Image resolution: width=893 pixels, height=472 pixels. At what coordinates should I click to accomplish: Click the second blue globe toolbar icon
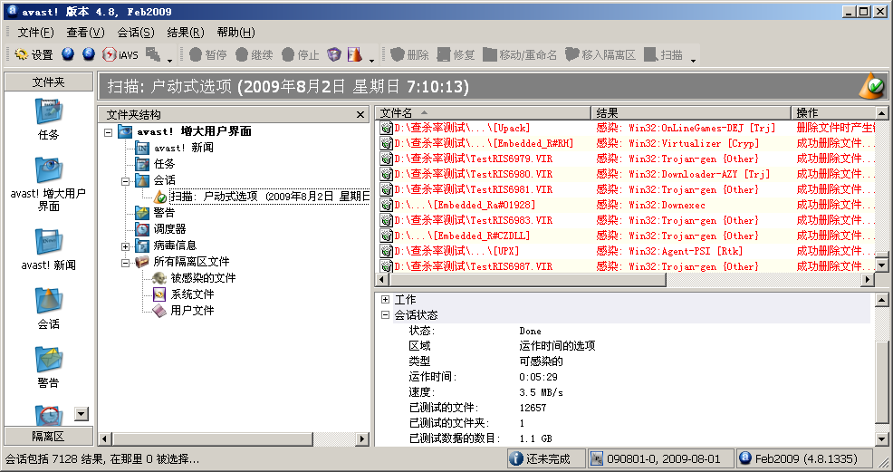click(88, 54)
